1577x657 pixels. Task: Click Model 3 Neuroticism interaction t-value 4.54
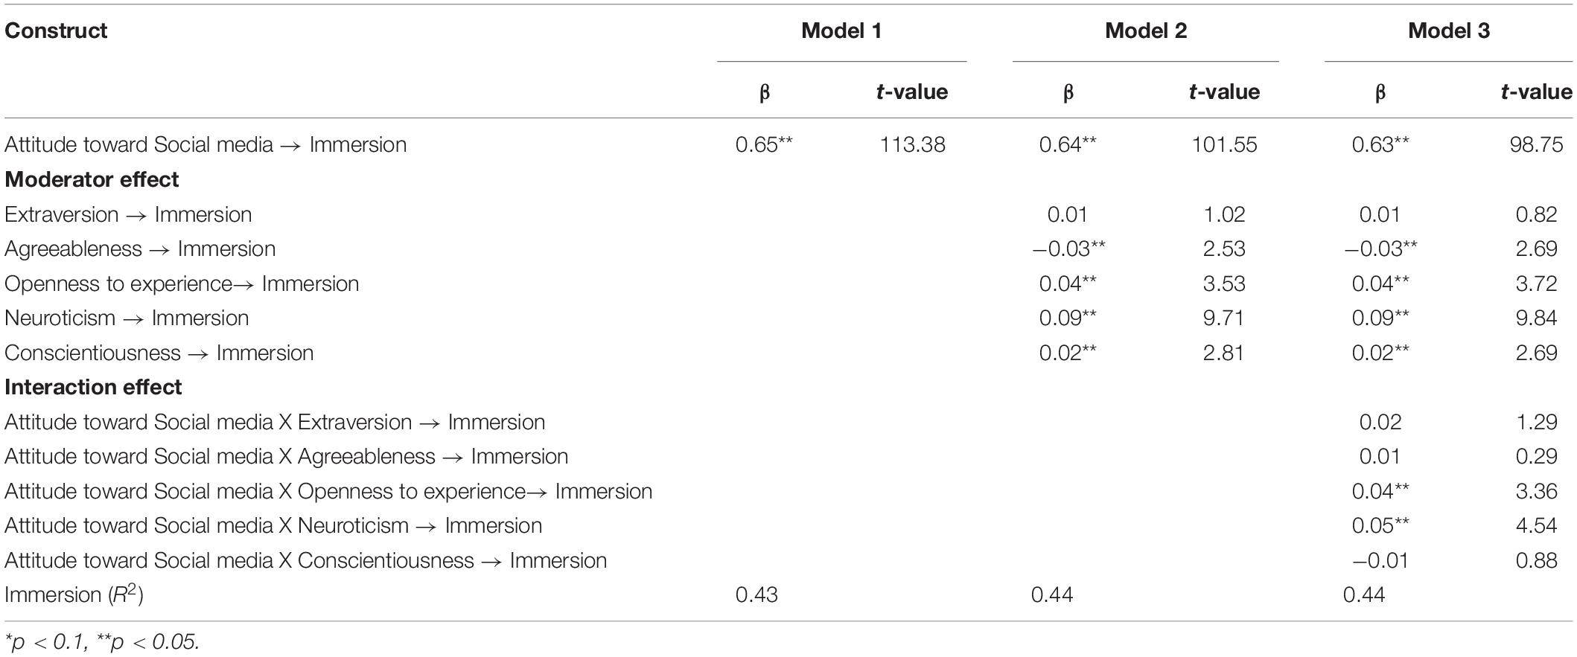click(x=1536, y=526)
